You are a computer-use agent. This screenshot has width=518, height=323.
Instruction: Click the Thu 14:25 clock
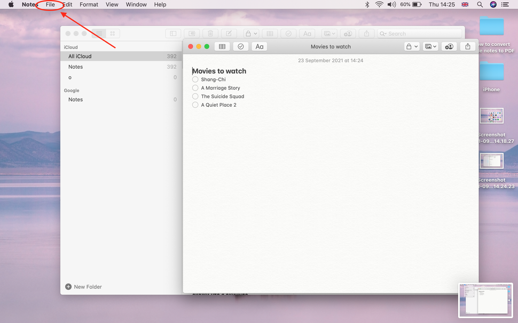pyautogui.click(x=442, y=5)
